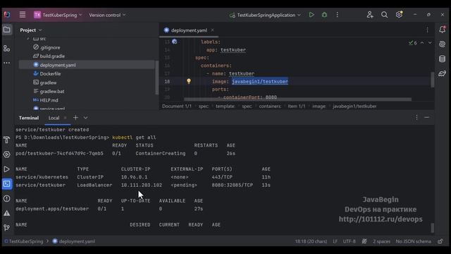Open Notifications bell icon
The height and width of the screenshot is (254, 451).
pyautogui.click(x=442, y=30)
